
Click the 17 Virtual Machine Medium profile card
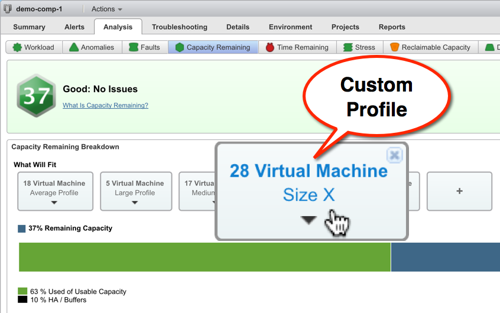click(198, 191)
